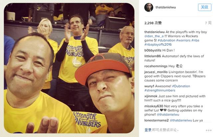
Task: Open the #dubnation hashtag in the caption
Action: 166,40
